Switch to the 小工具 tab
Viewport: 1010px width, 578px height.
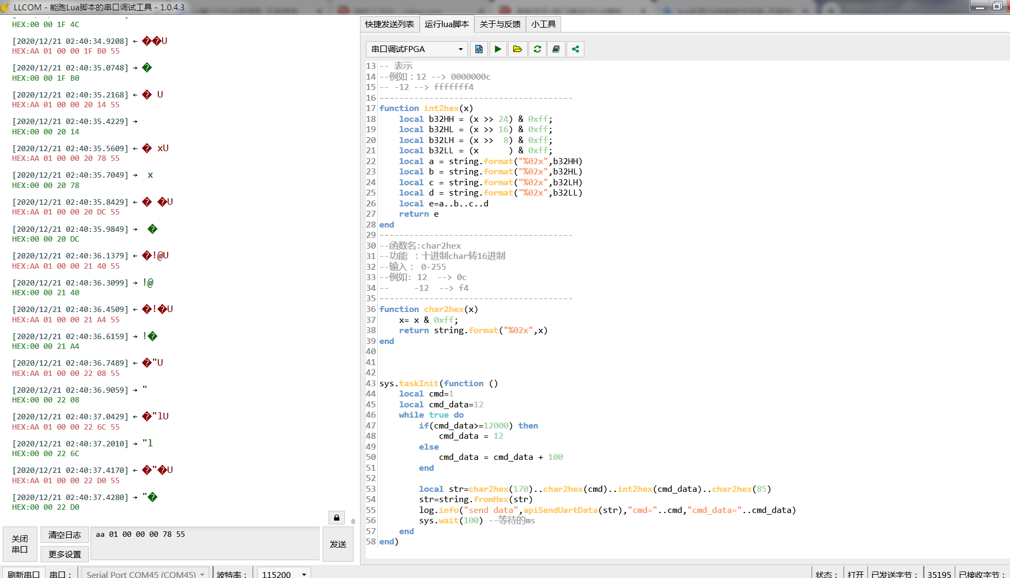(543, 24)
